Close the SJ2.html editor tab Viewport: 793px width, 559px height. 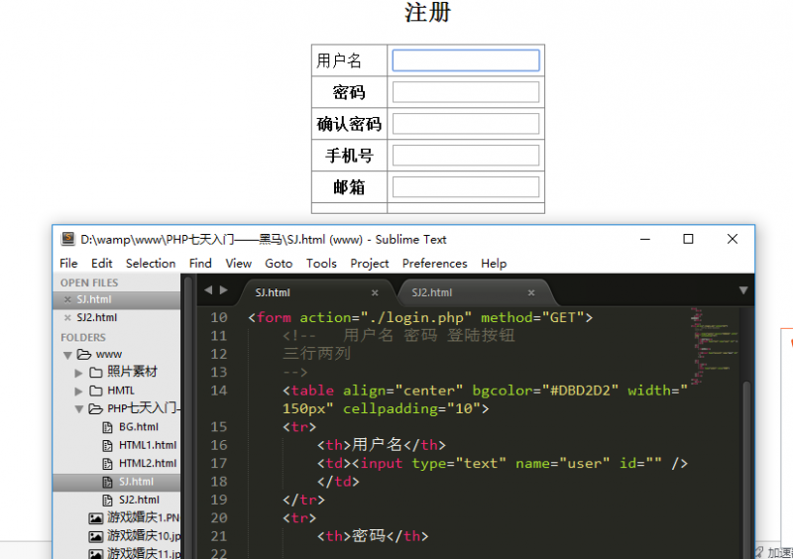coord(531,293)
